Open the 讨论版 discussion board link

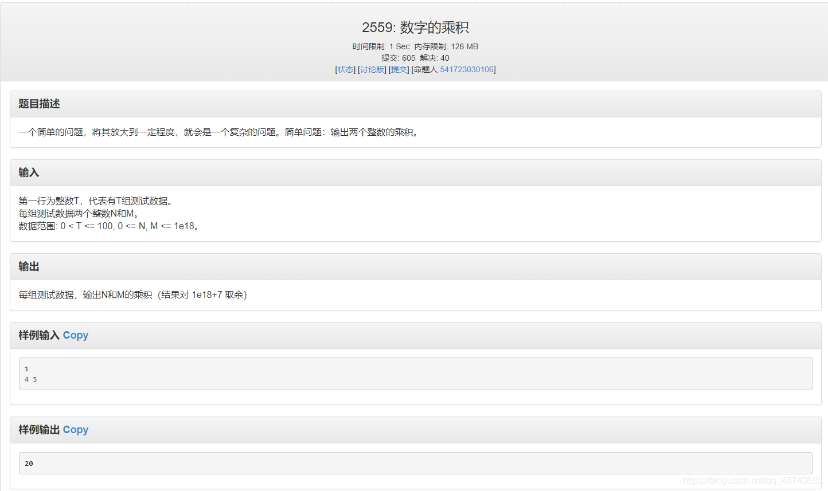click(372, 69)
